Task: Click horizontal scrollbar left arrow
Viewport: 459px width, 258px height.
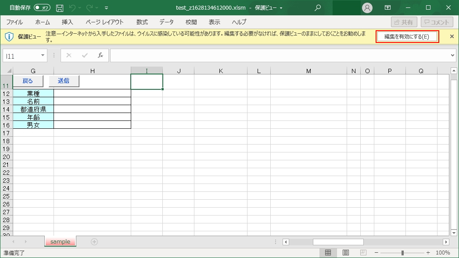Action: 286,242
